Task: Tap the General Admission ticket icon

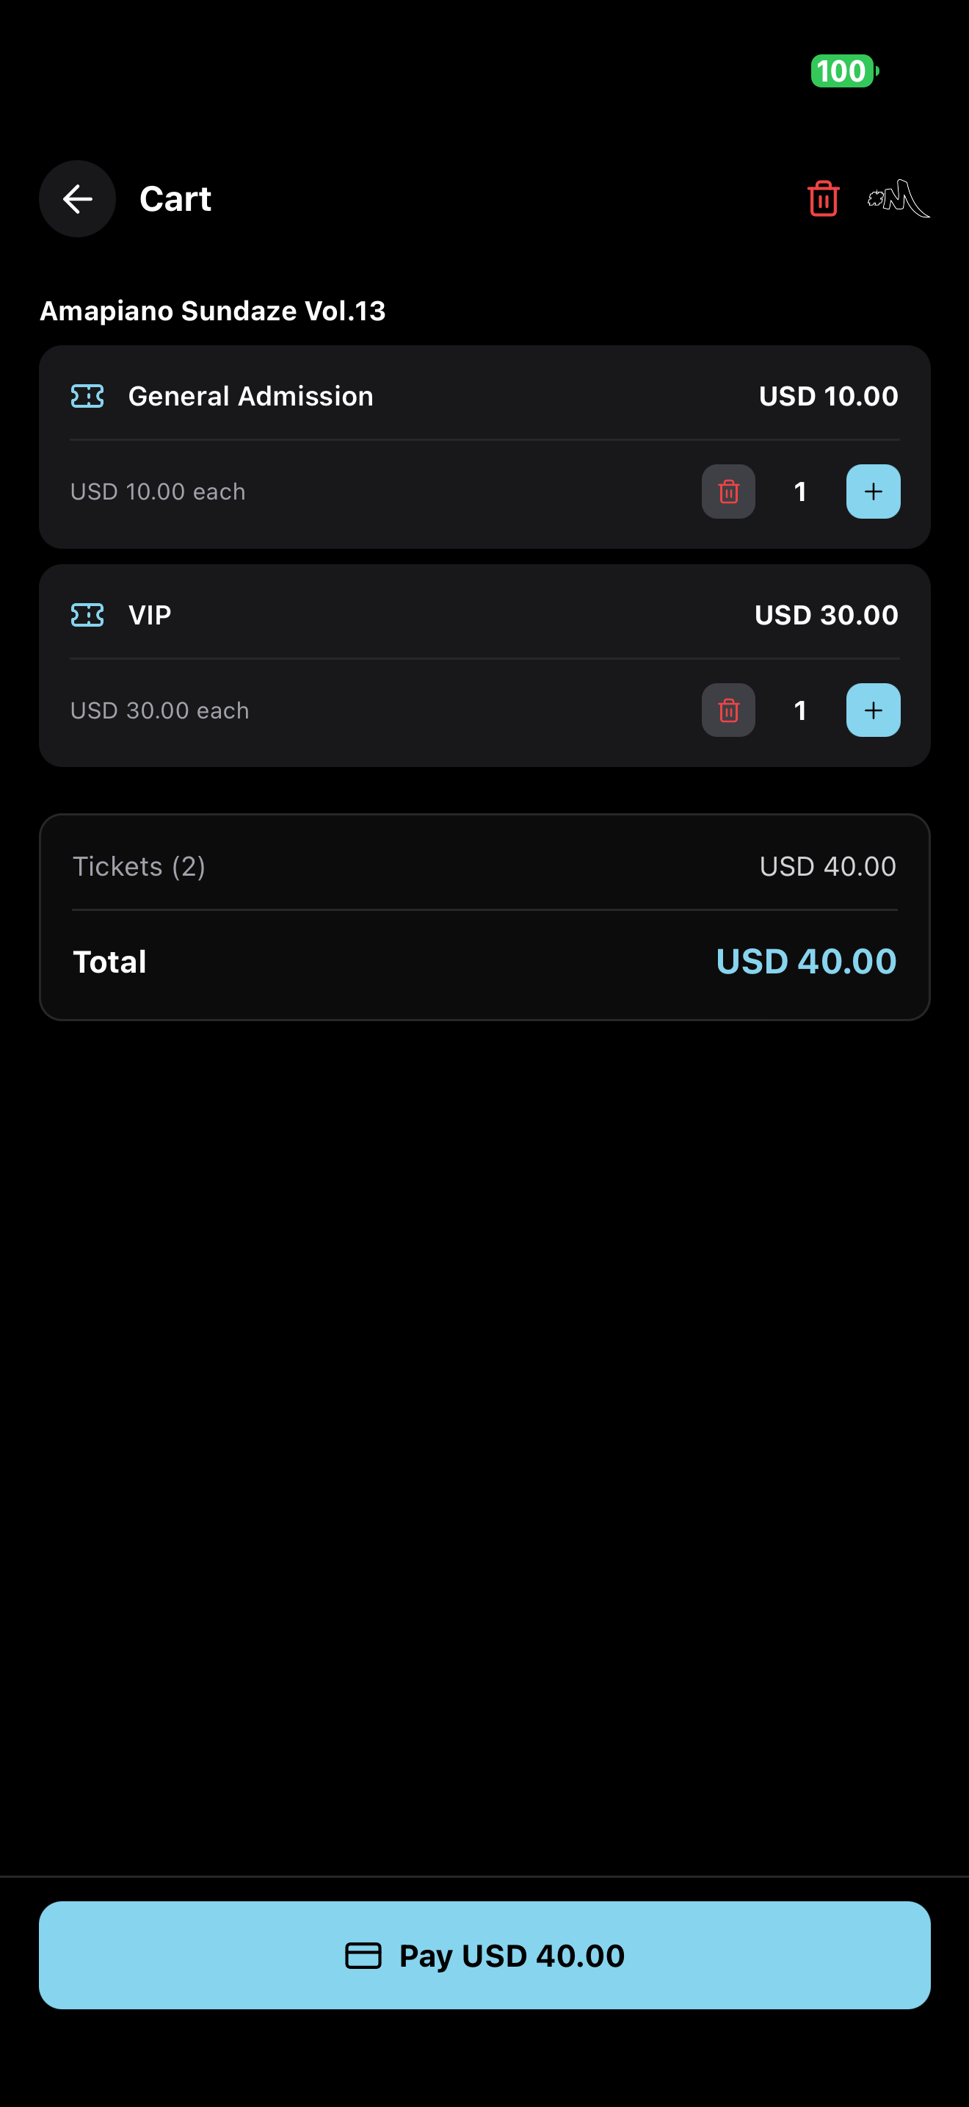Action: [x=87, y=397]
